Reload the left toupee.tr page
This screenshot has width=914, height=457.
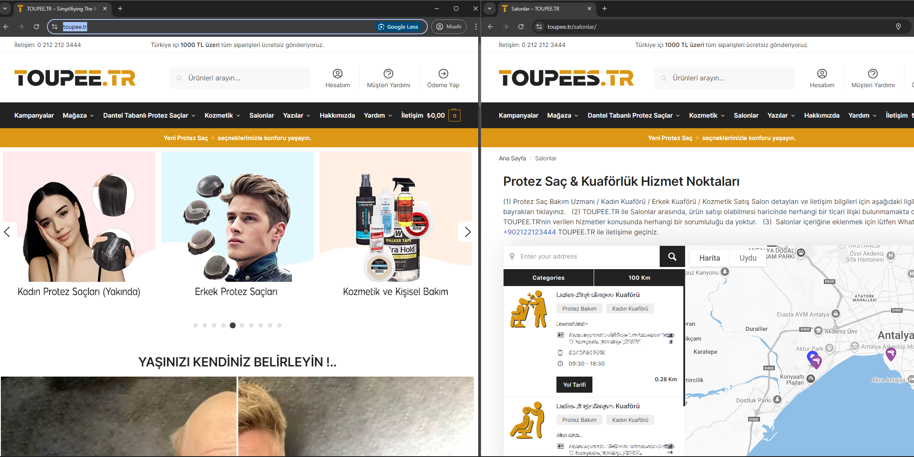tap(36, 27)
